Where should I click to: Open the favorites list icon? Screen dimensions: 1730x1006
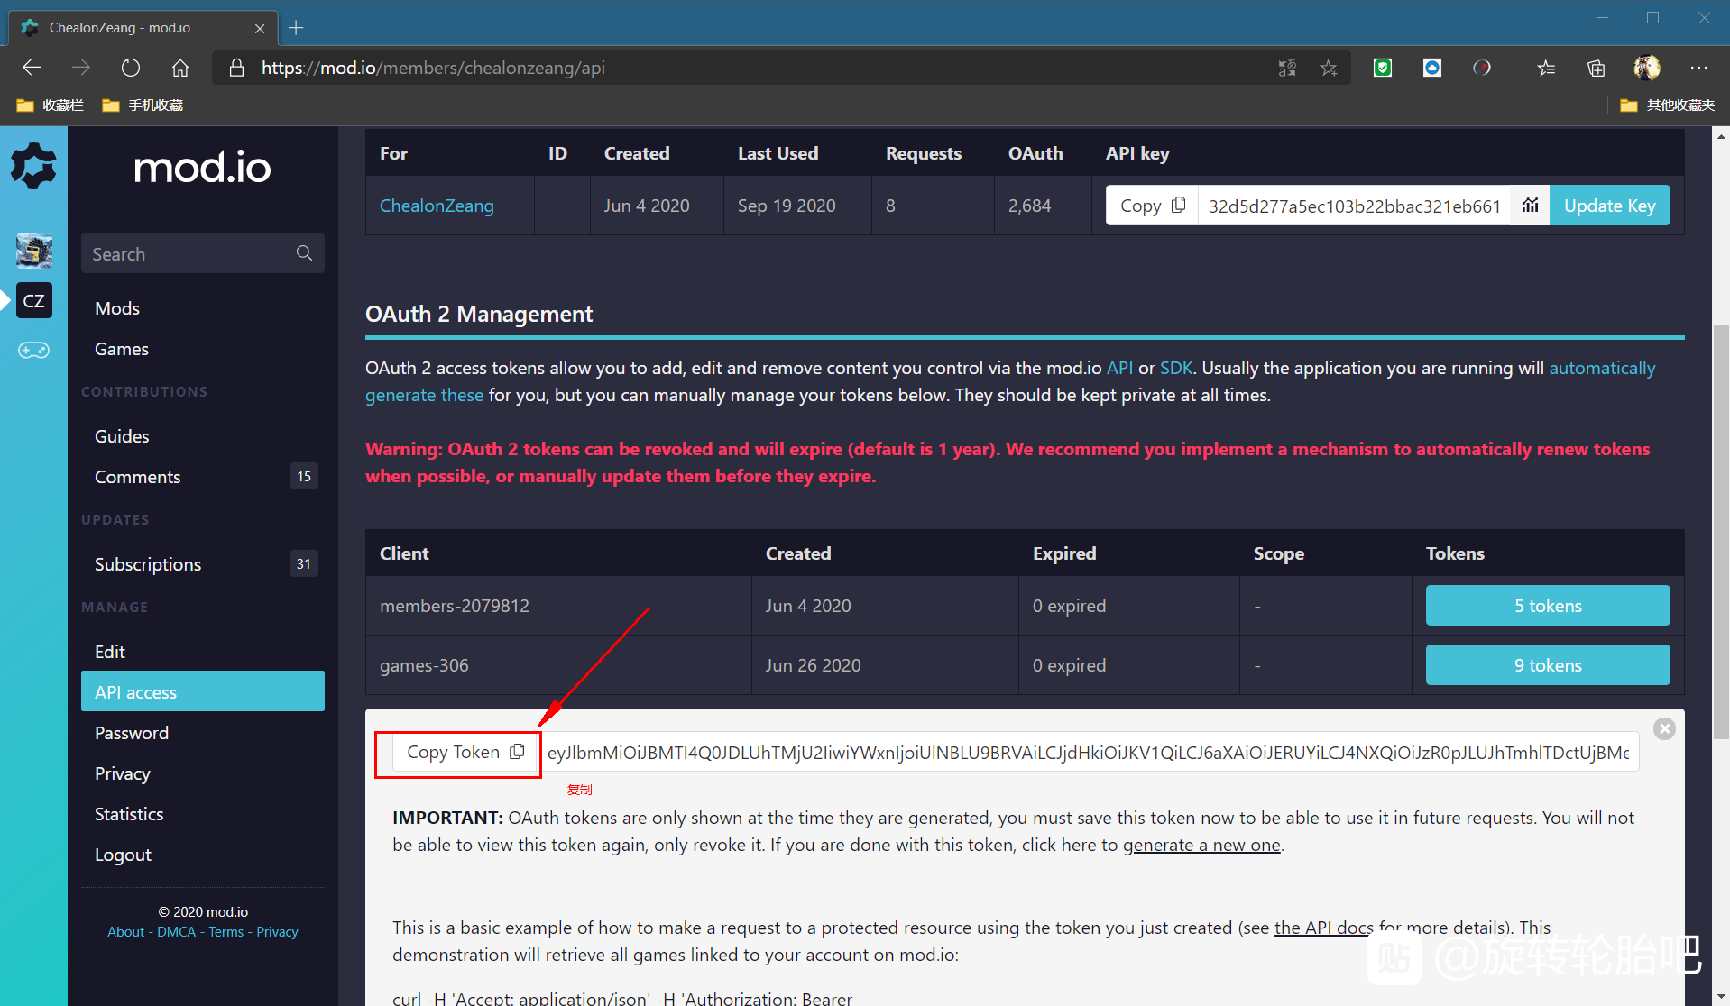click(x=1546, y=68)
